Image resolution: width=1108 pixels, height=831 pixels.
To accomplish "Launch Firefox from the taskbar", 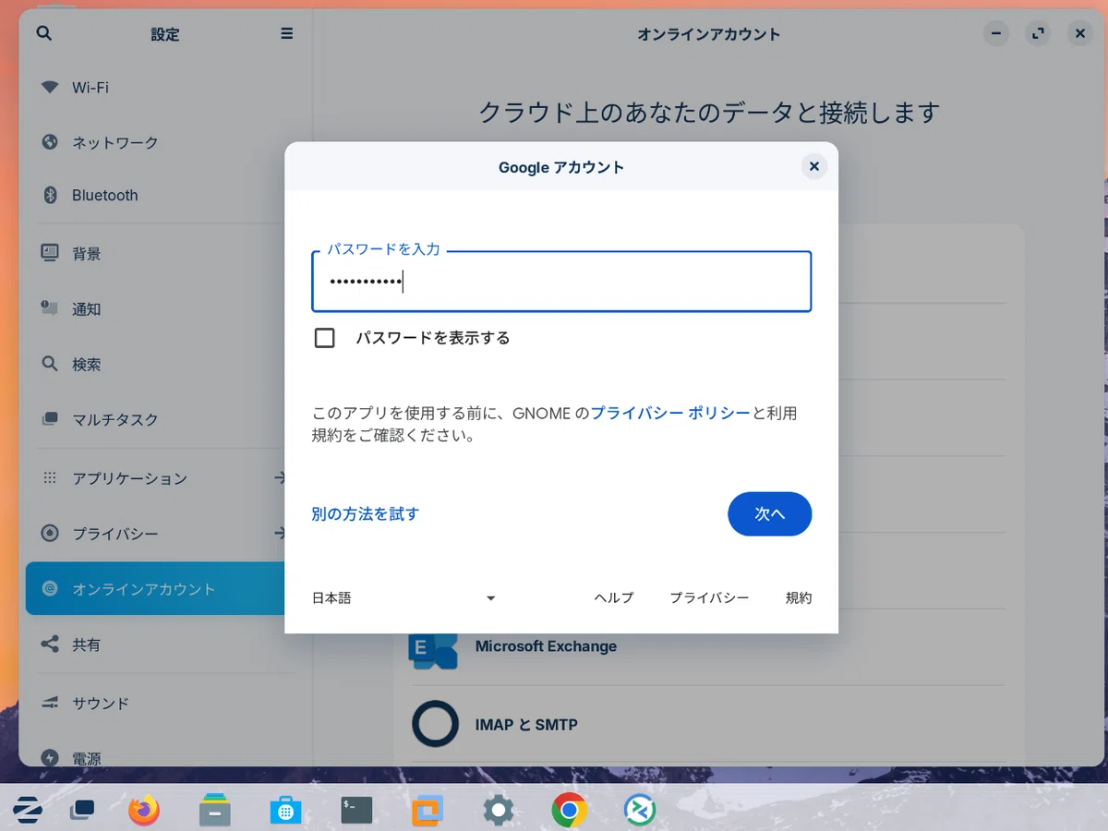I will [143, 811].
